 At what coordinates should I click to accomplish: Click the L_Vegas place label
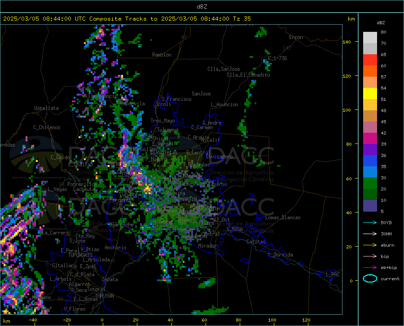(x=57, y=189)
